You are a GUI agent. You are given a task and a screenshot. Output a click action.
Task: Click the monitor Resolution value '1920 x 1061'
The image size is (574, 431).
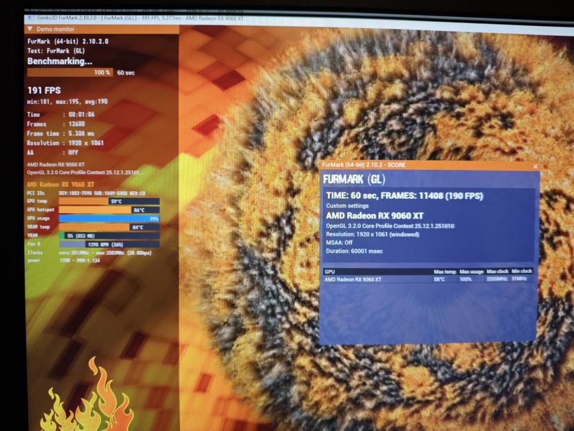86,143
